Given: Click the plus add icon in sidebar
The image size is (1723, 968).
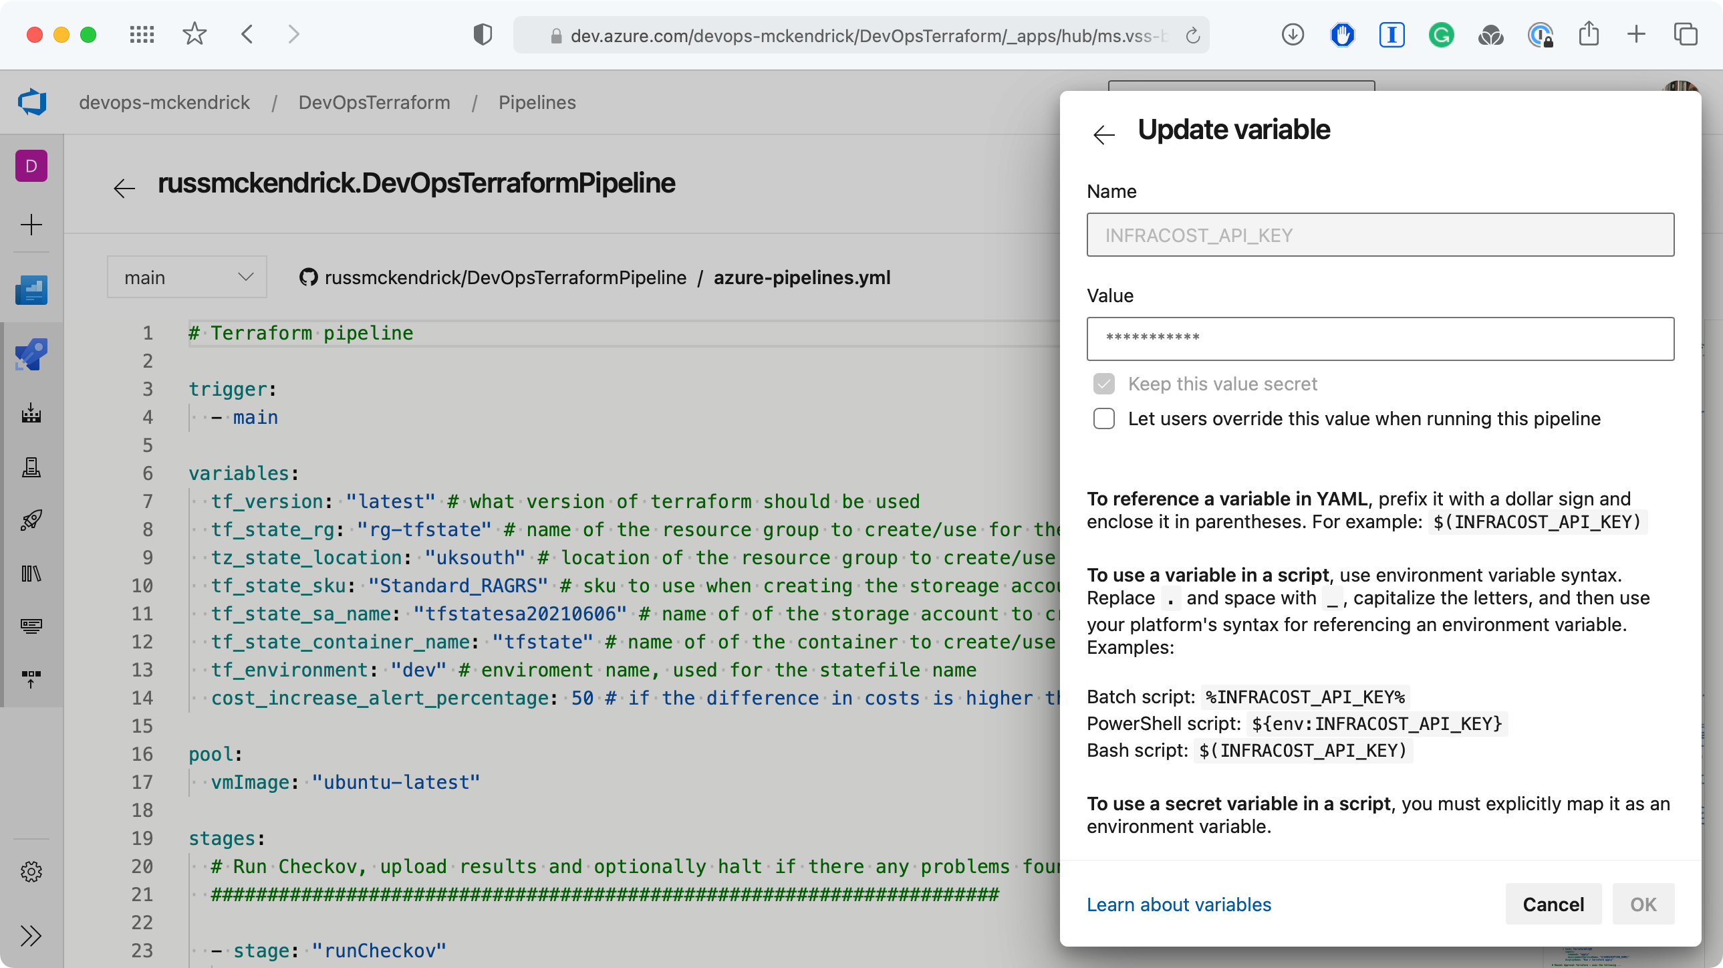Looking at the screenshot, I should [31, 225].
